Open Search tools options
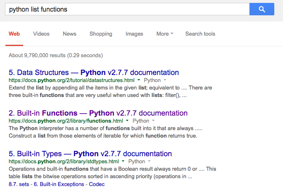283x196 pixels. 200,34
